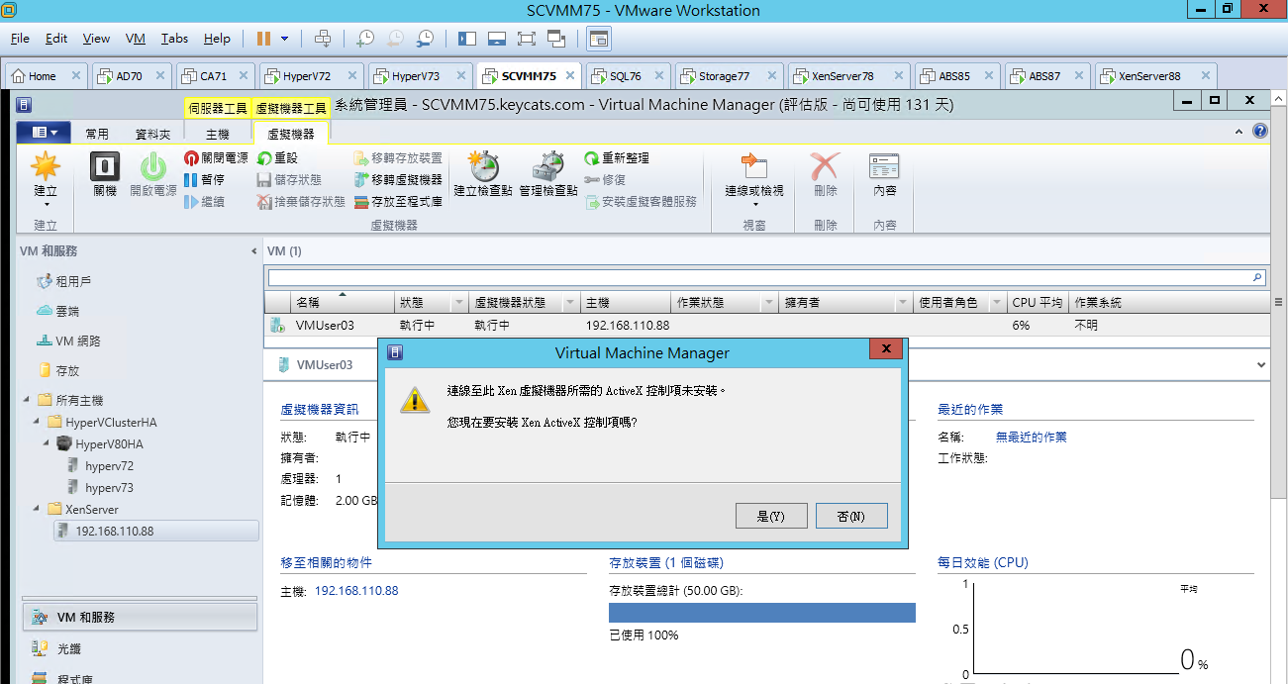This screenshot has width=1288, height=684.
Task: Click VMware unity mode toolbar icon
Action: (x=556, y=39)
